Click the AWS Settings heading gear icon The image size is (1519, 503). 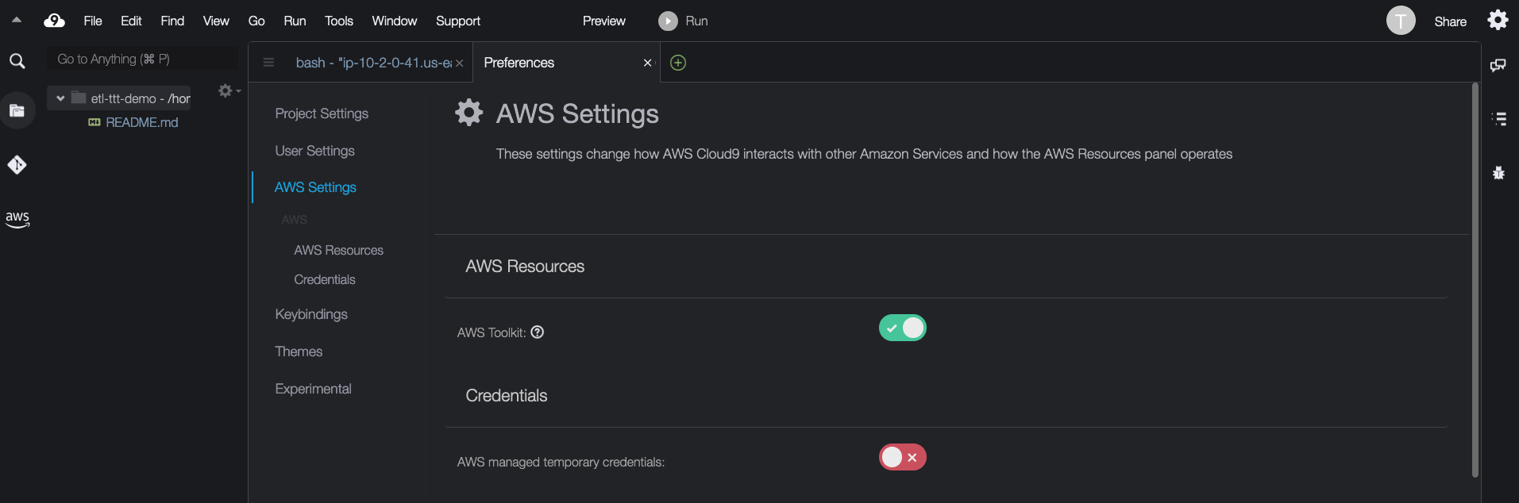[469, 113]
